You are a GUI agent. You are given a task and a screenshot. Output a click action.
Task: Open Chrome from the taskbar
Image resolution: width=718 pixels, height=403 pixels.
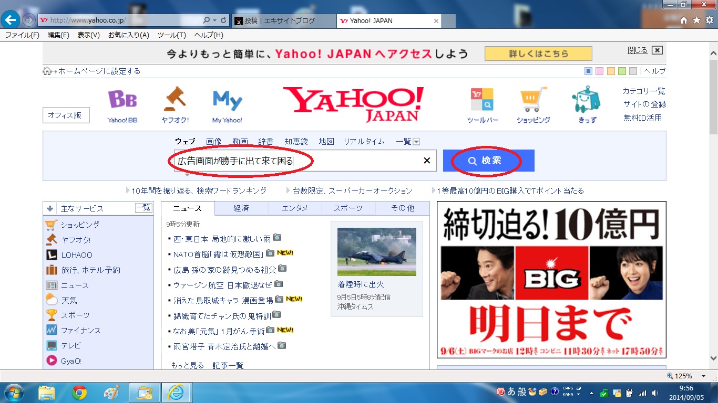[79, 392]
